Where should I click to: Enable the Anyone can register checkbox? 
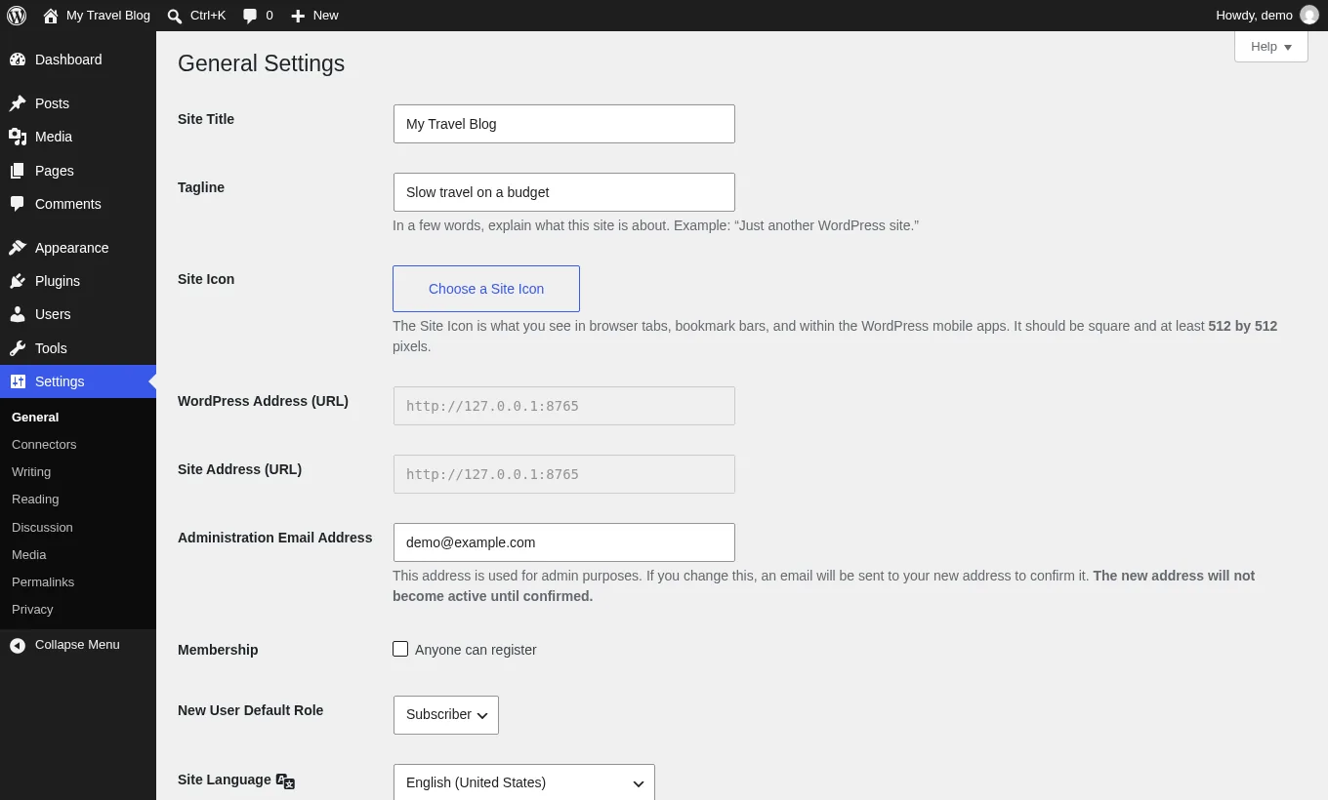coord(400,649)
